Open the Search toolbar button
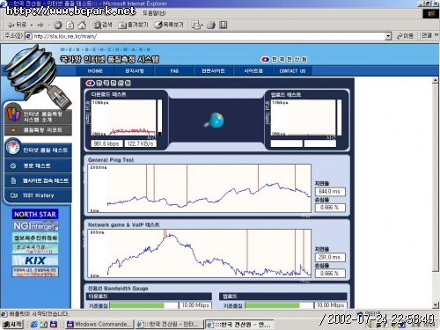The height and width of the screenshot is (330, 440). click(102, 26)
